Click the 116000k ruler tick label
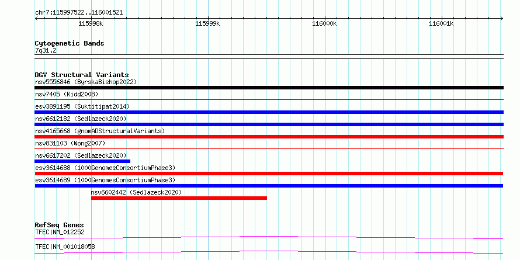Viewport: 520px width, 260px height. pos(324,24)
